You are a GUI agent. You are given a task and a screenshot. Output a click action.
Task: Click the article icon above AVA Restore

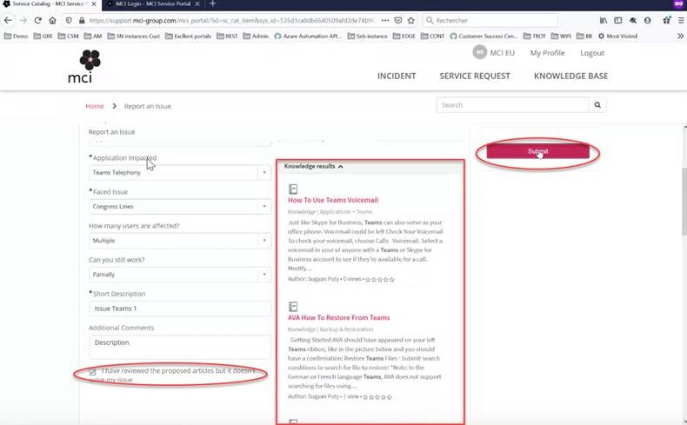coord(293,307)
